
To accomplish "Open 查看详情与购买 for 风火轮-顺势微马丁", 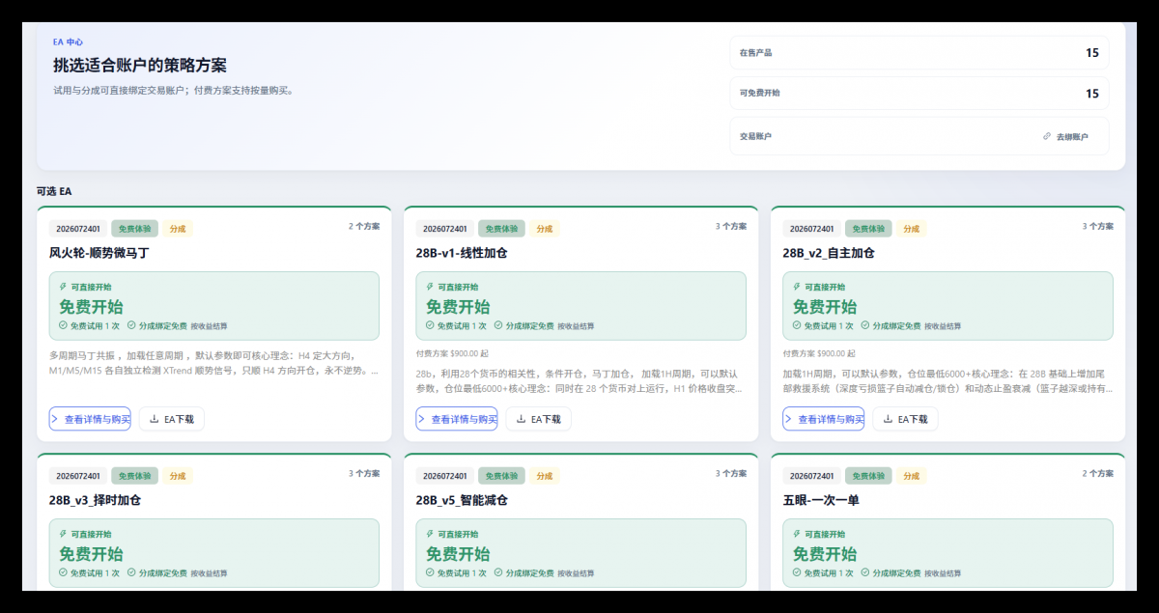I will tap(90, 419).
